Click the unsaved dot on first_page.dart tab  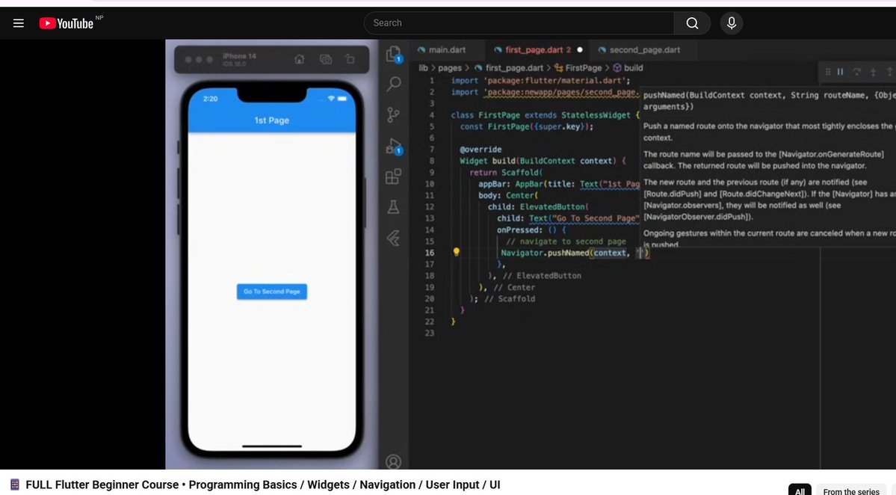(579, 50)
